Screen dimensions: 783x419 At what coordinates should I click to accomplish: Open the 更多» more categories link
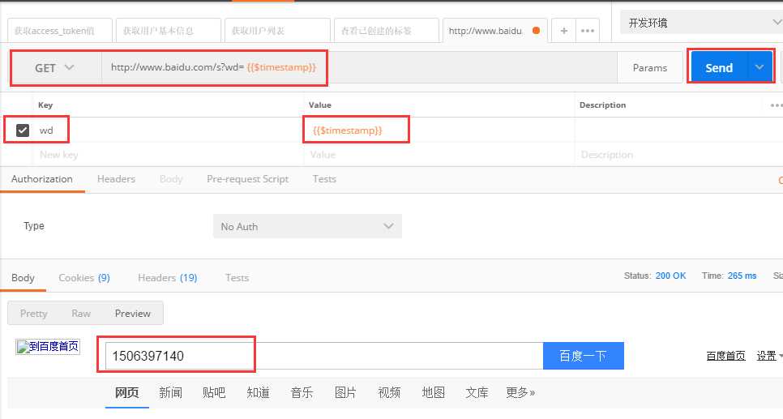(520, 392)
